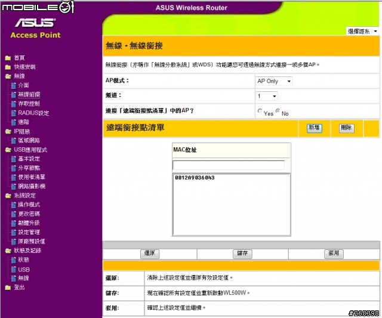This screenshot has width=382, height=318.
Task: Click the ASUS logo
Action: tap(35, 23)
